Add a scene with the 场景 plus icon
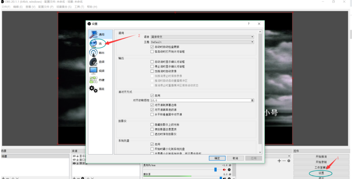 3,178
